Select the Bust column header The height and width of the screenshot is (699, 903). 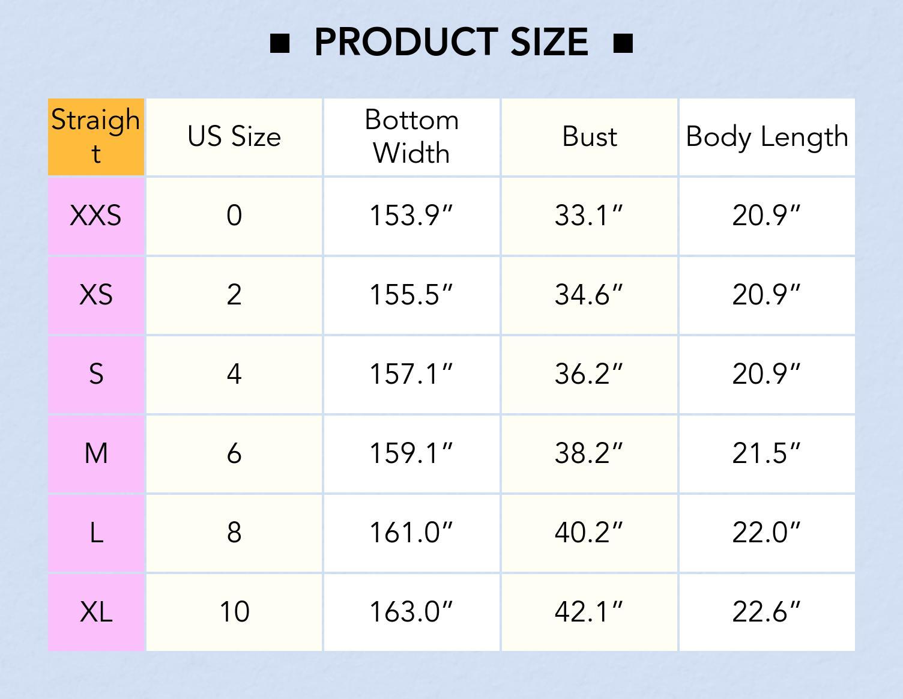(x=589, y=137)
